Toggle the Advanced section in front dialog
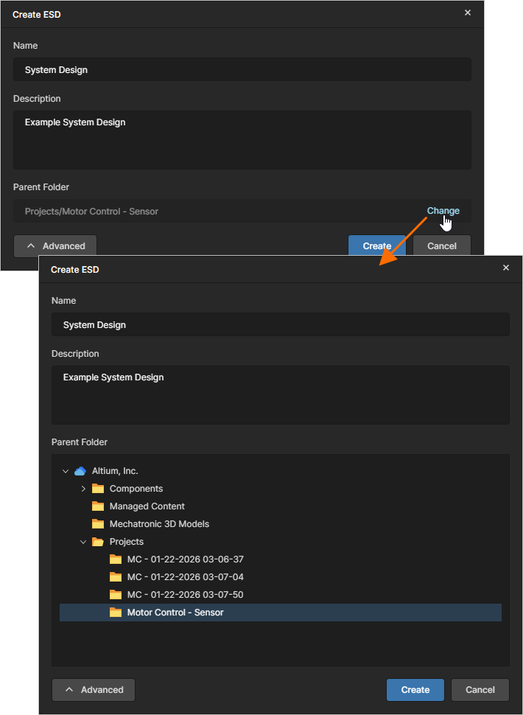The width and height of the screenshot is (523, 715). click(x=94, y=690)
